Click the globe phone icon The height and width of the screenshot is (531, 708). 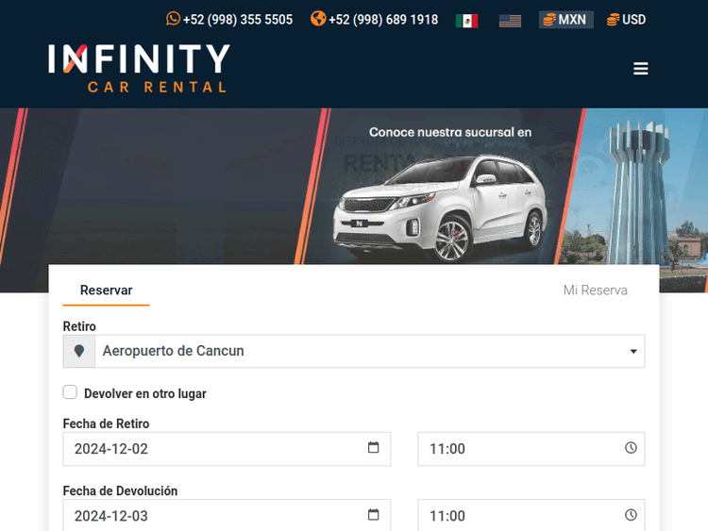point(318,19)
